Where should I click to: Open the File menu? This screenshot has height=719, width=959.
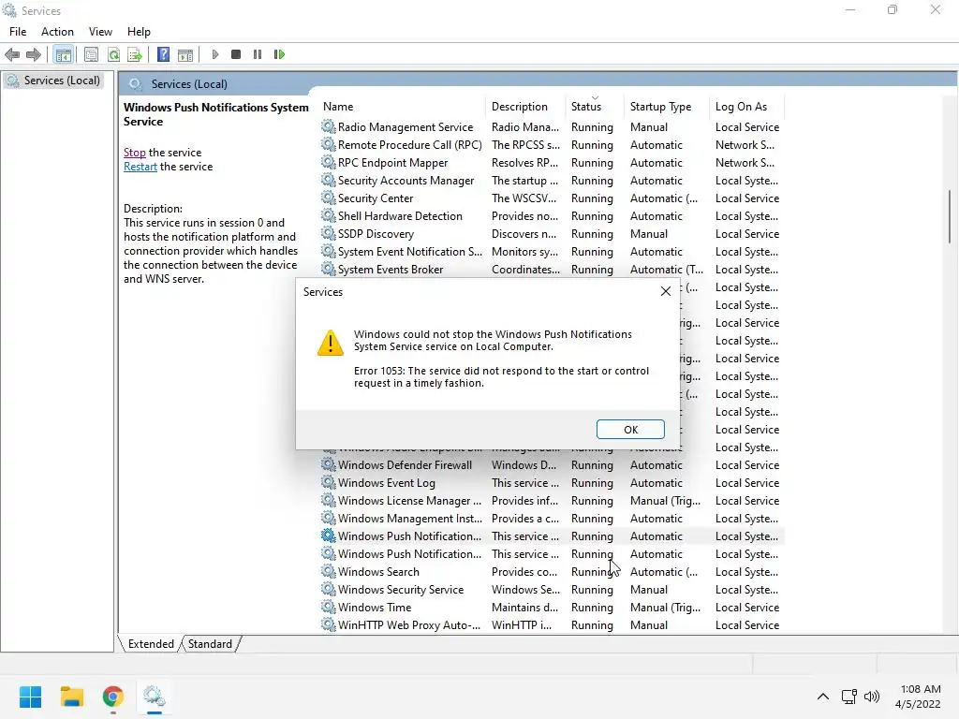18,32
